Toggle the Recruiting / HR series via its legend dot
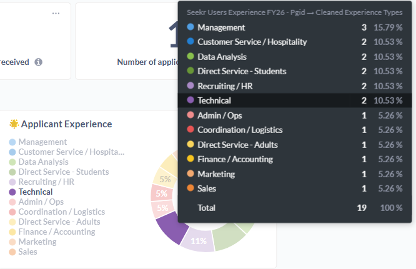The height and width of the screenshot is (269, 416). coord(12,182)
